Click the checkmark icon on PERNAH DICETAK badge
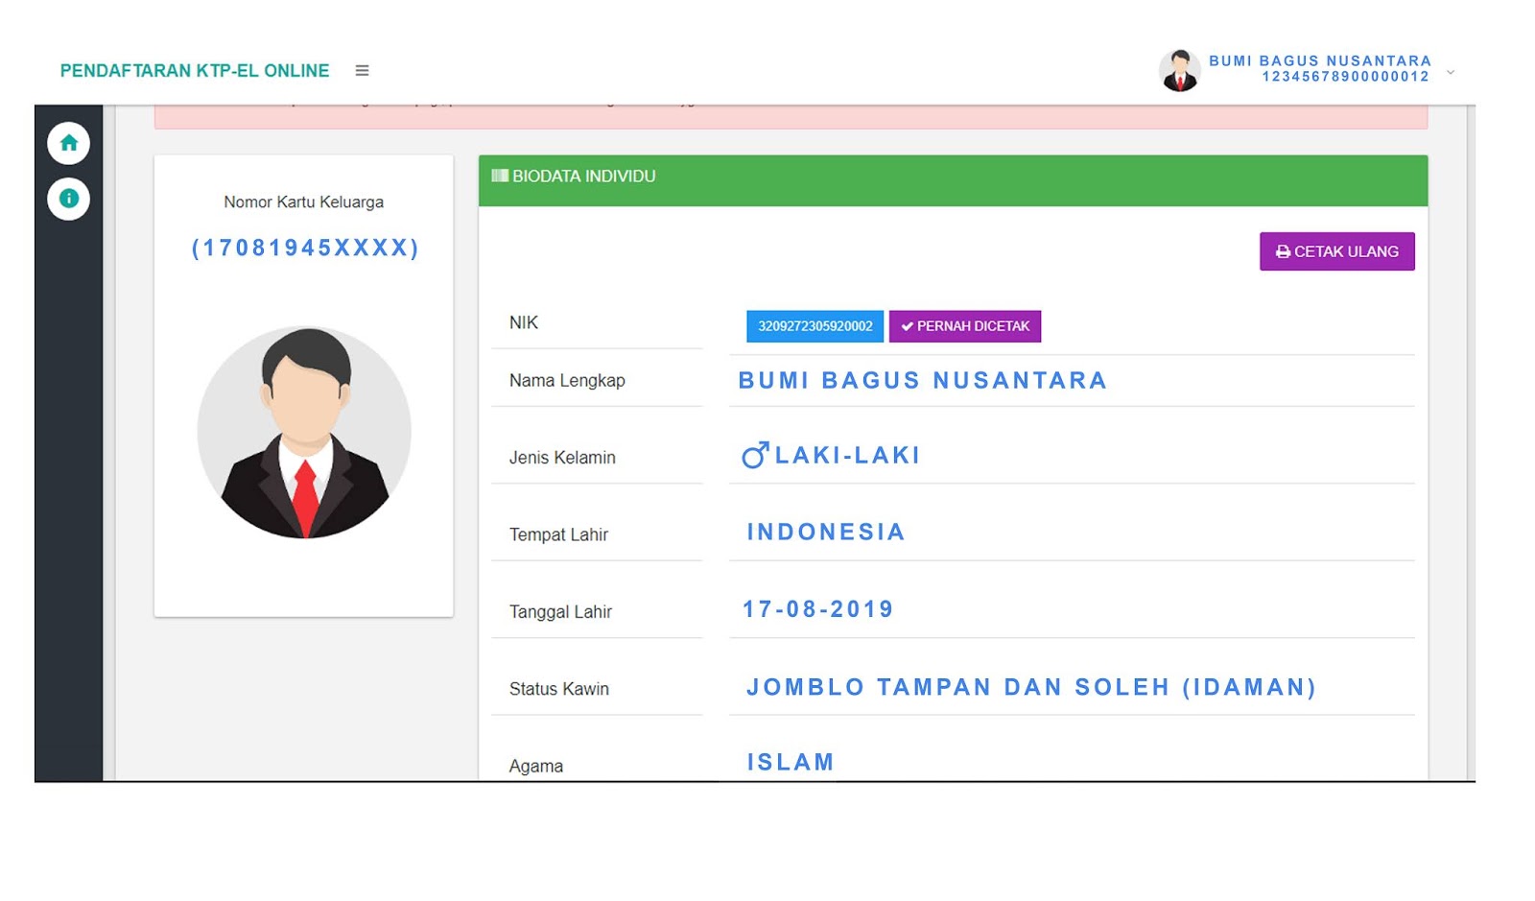Viewport: 1535px width, 901px height. (x=906, y=326)
